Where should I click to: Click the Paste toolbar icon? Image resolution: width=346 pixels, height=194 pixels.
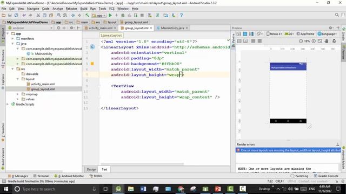[51, 16]
